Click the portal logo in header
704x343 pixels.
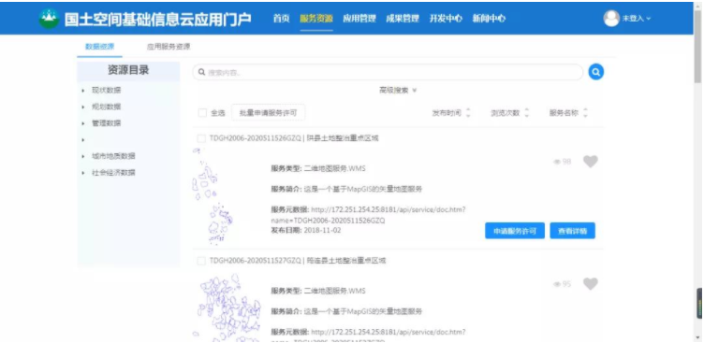[x=49, y=19]
